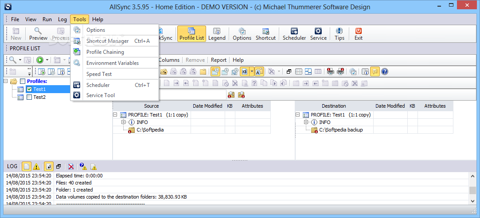Click the Report button in profile toolbar

(219, 60)
